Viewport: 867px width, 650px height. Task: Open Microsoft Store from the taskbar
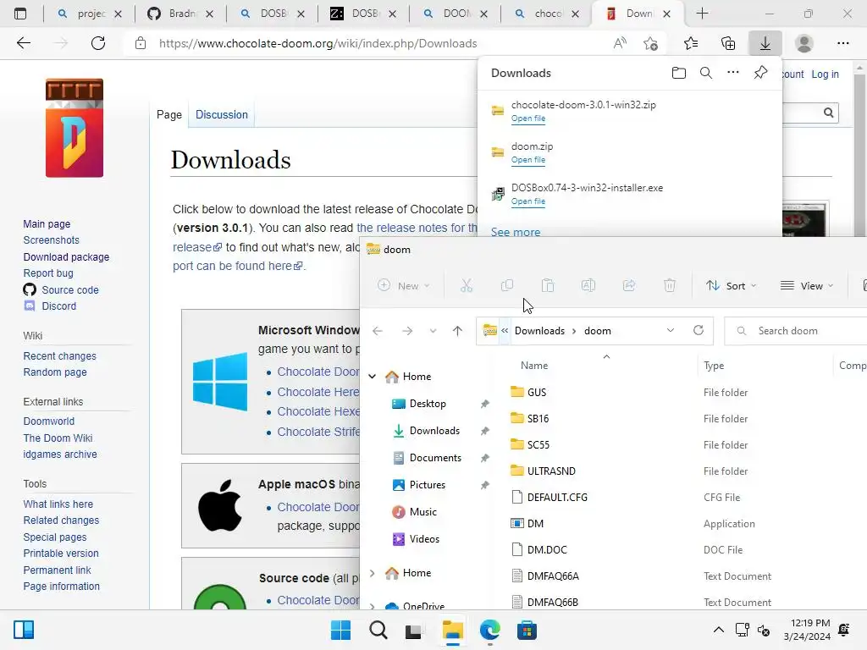(x=527, y=630)
